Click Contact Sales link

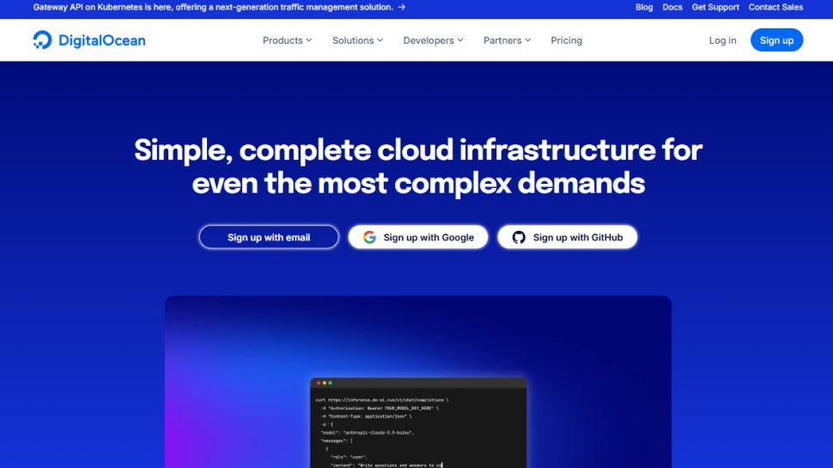pyautogui.click(x=775, y=8)
